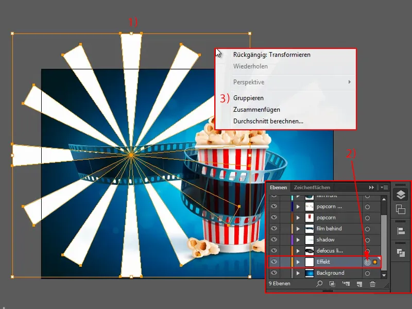Switch to the Ebenen tab
412x309 pixels.
tap(278, 187)
